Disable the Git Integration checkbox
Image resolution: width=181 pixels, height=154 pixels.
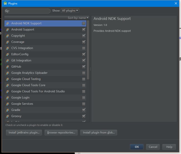pyautogui.click(x=84, y=60)
